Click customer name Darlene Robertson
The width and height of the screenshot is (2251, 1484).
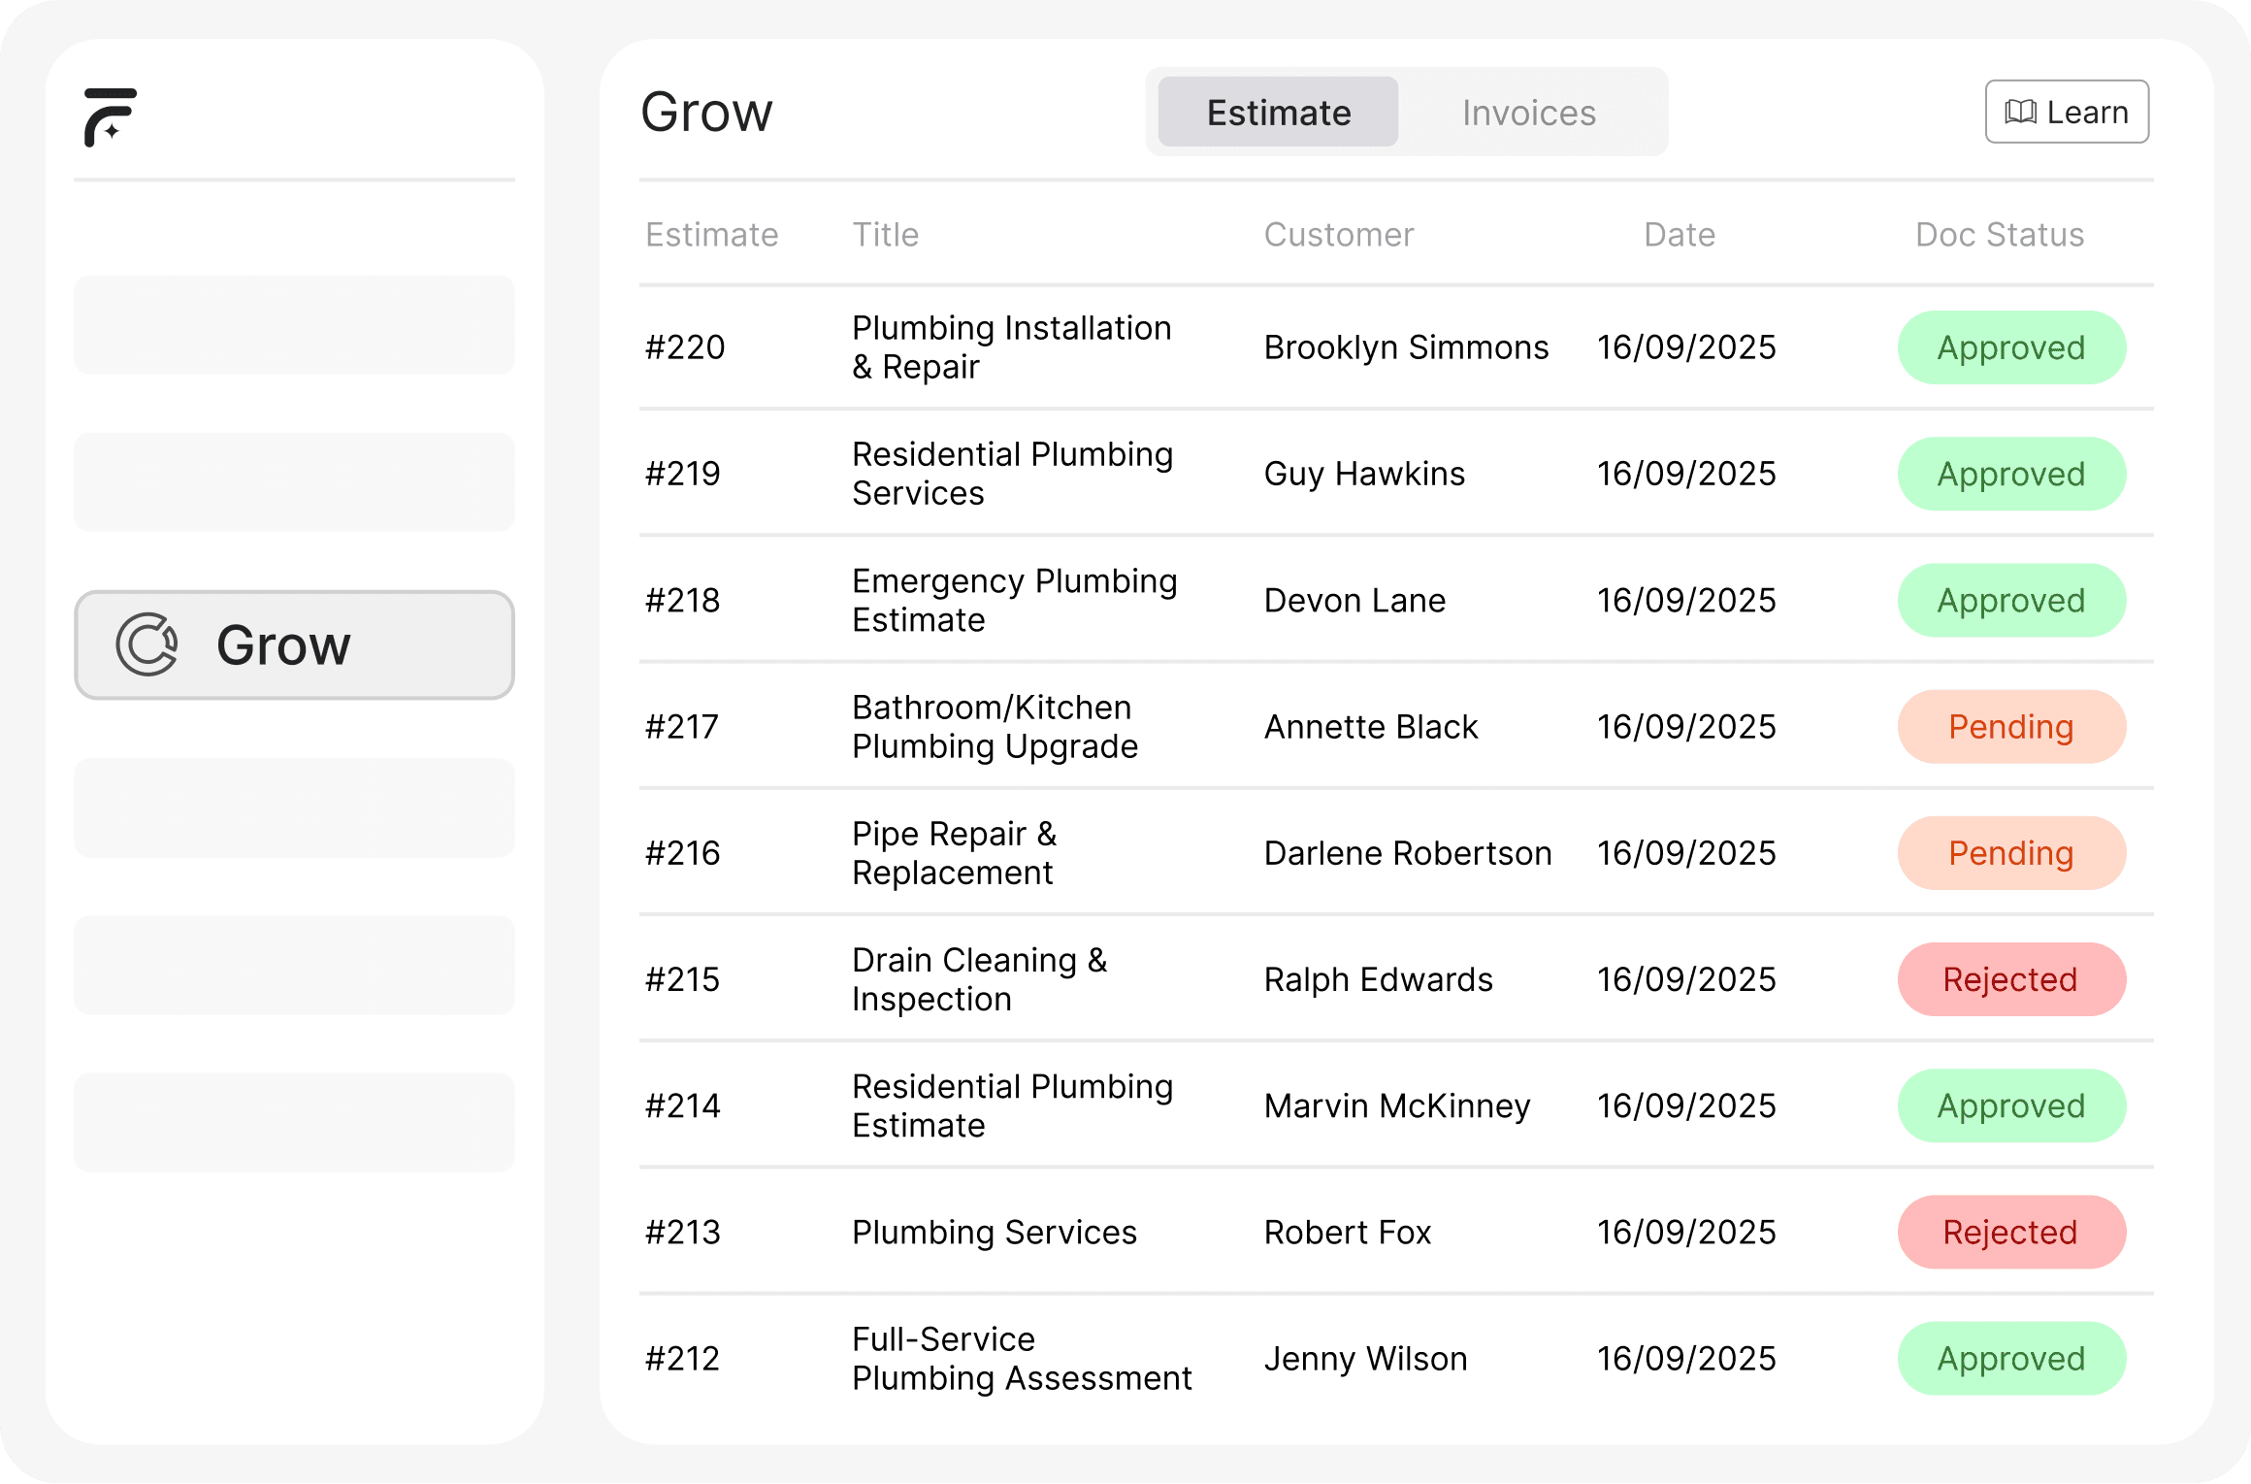pos(1407,853)
